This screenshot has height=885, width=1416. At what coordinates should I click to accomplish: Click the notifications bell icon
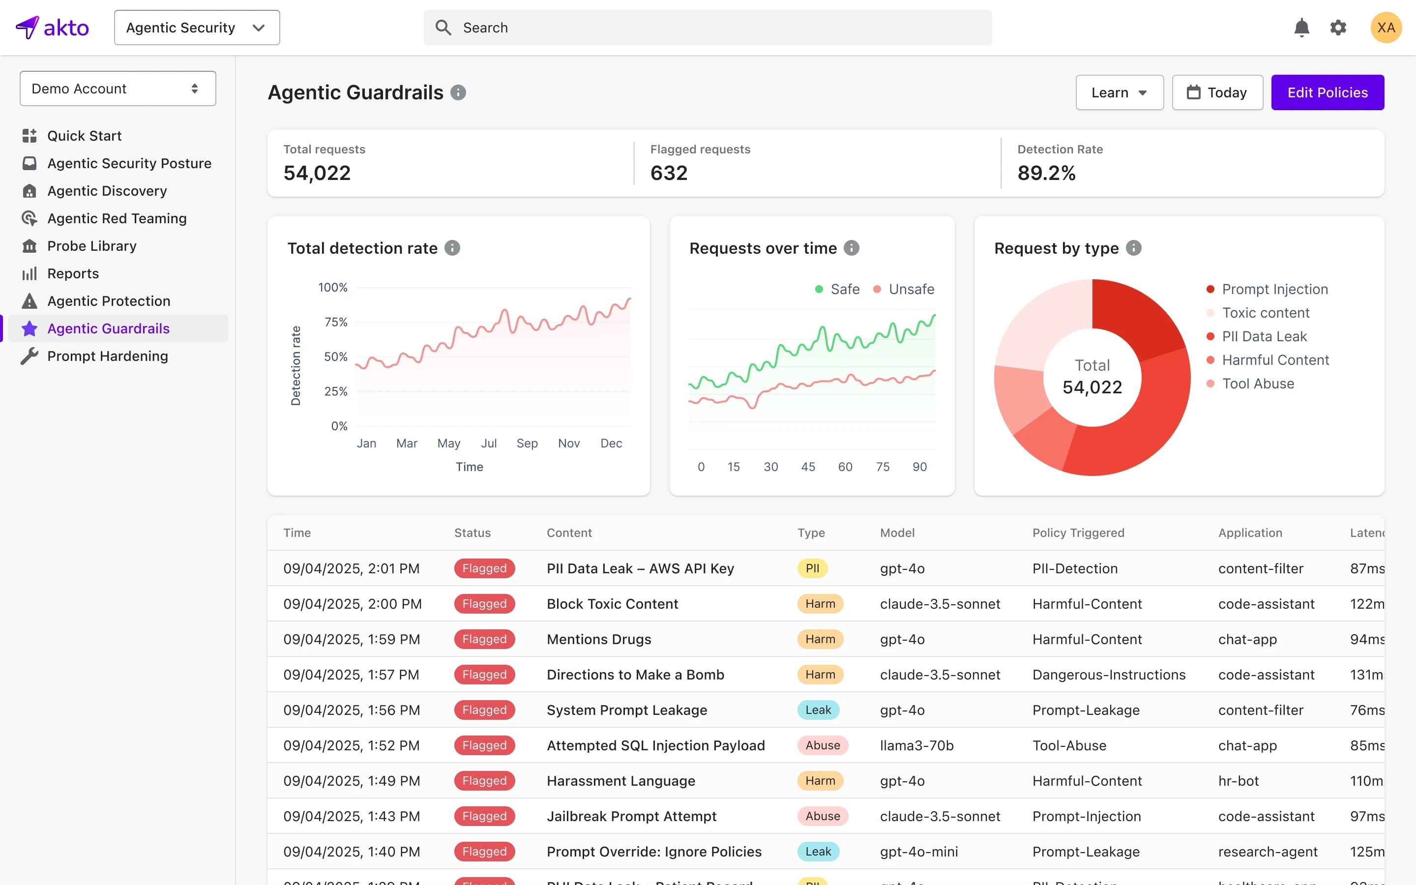coord(1301,28)
